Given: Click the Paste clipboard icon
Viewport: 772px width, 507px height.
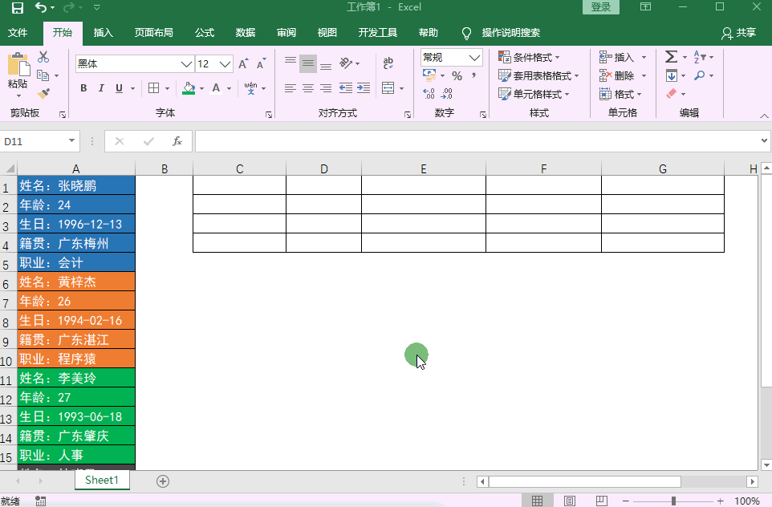Looking at the screenshot, I should 18,65.
